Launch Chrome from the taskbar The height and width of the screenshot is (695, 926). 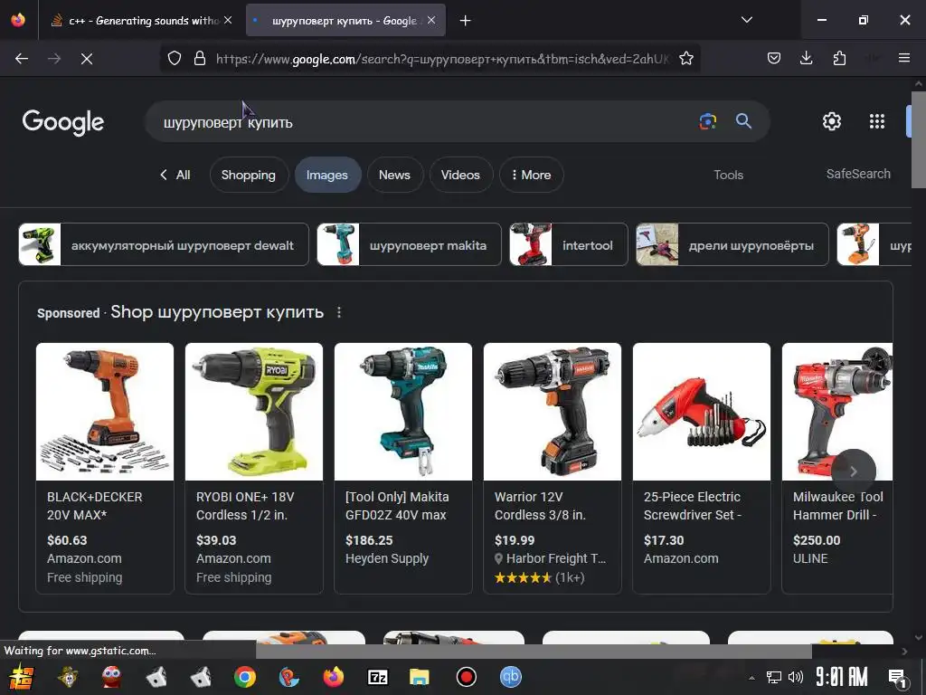(x=244, y=677)
